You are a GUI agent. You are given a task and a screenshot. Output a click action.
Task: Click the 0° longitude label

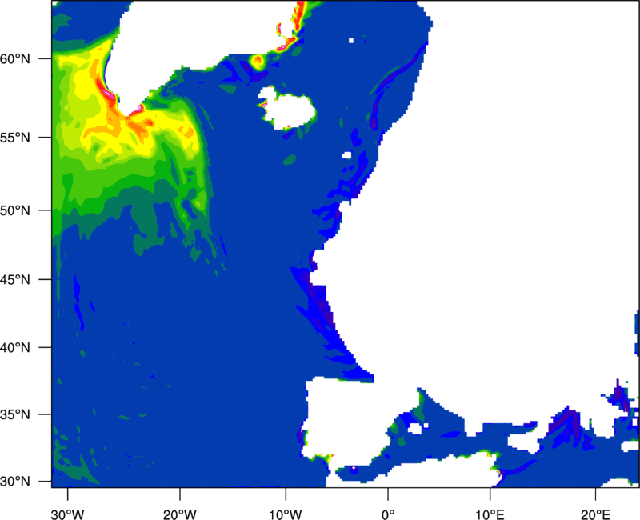pos(388,514)
